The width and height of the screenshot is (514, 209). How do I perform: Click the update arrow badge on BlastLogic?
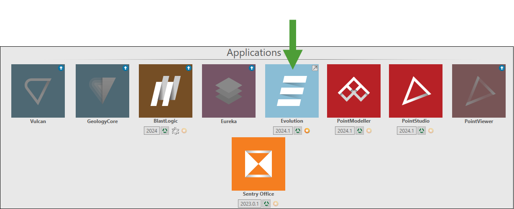tap(189, 68)
